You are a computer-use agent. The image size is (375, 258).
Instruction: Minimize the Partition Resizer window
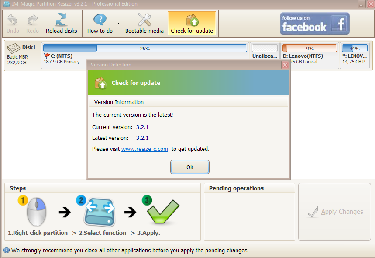pyautogui.click(x=361, y=4)
